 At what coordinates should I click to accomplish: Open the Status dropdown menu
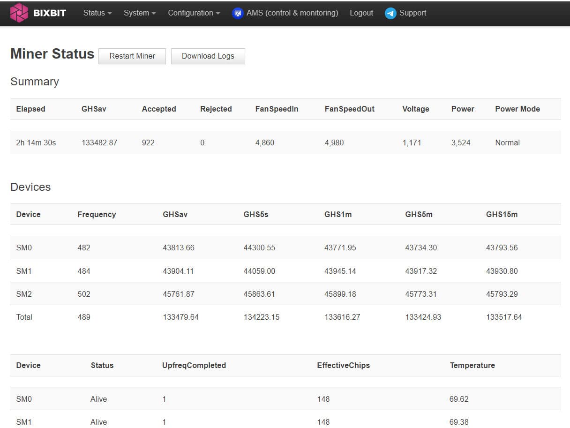coord(97,13)
